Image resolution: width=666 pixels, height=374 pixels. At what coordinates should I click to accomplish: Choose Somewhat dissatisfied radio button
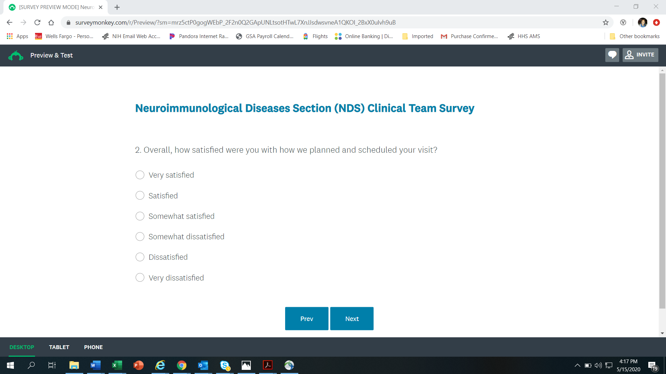[x=140, y=237]
